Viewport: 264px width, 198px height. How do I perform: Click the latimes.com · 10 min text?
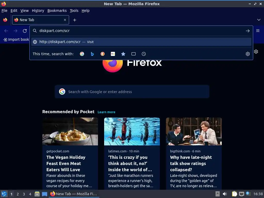point(123,151)
